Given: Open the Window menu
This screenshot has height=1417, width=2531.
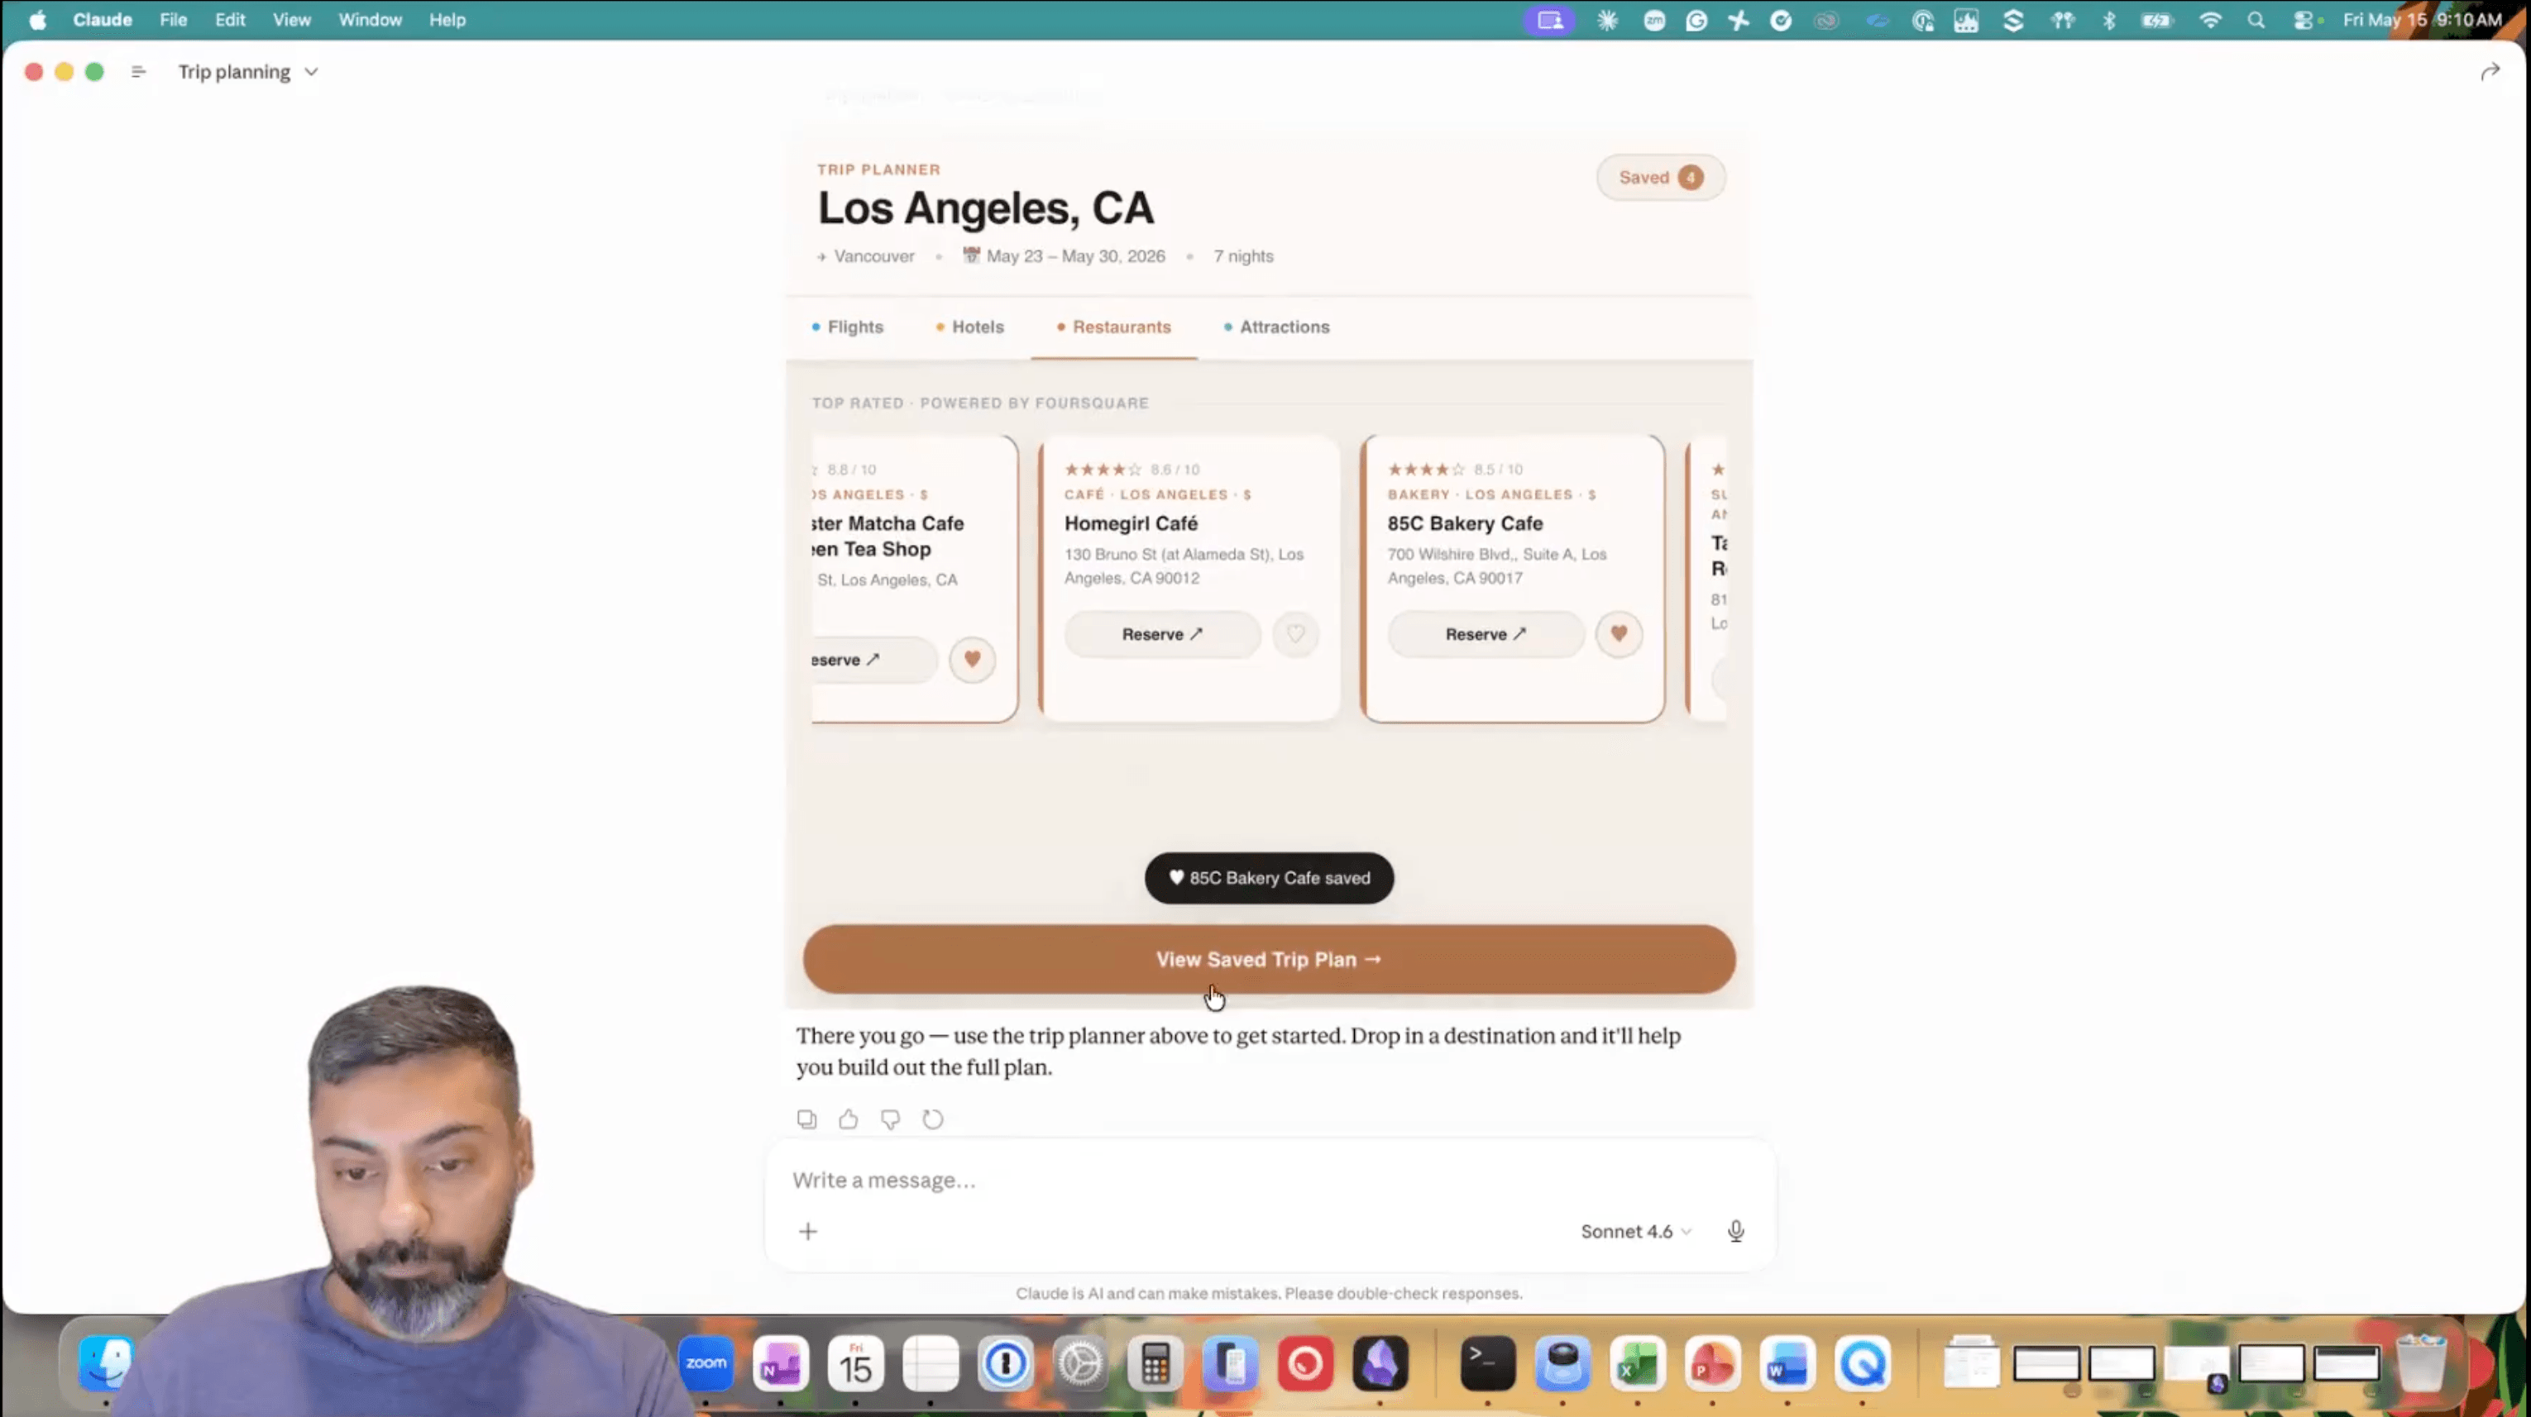Looking at the screenshot, I should pyautogui.click(x=371, y=20).
